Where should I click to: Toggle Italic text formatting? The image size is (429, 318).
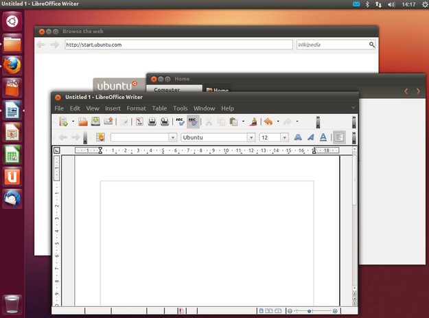click(310, 137)
